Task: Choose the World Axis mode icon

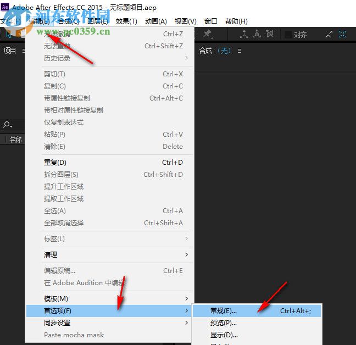Action: point(257,34)
